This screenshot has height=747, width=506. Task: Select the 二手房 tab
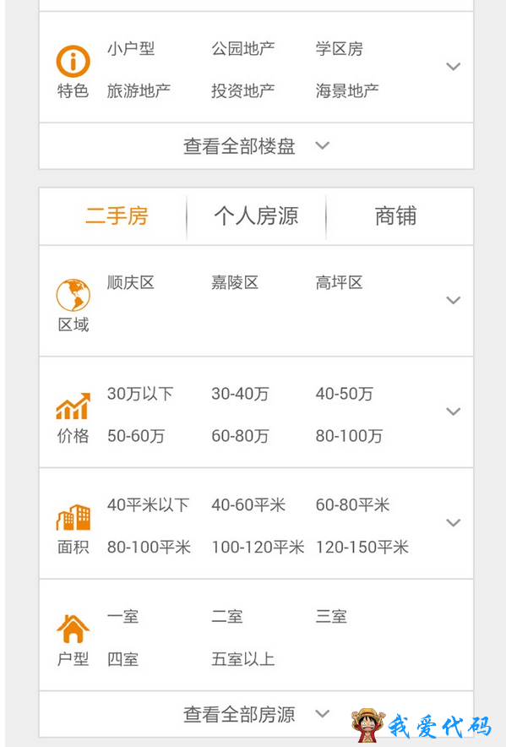[117, 216]
